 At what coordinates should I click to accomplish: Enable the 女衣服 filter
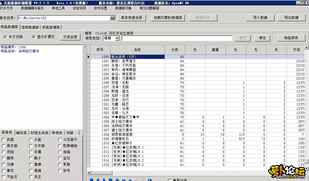click(x=31, y=146)
